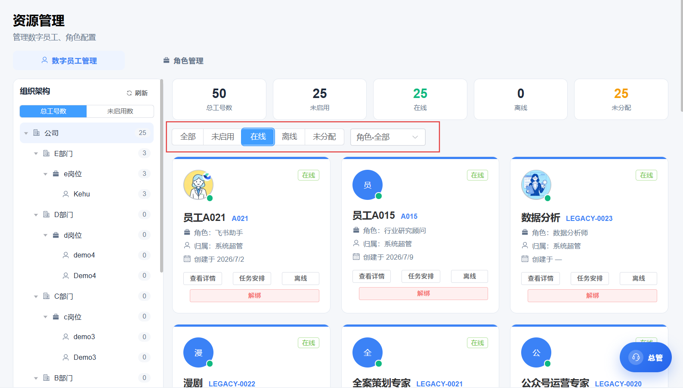Open the 角色-全部 dropdown
This screenshot has width=683, height=389.
click(388, 137)
